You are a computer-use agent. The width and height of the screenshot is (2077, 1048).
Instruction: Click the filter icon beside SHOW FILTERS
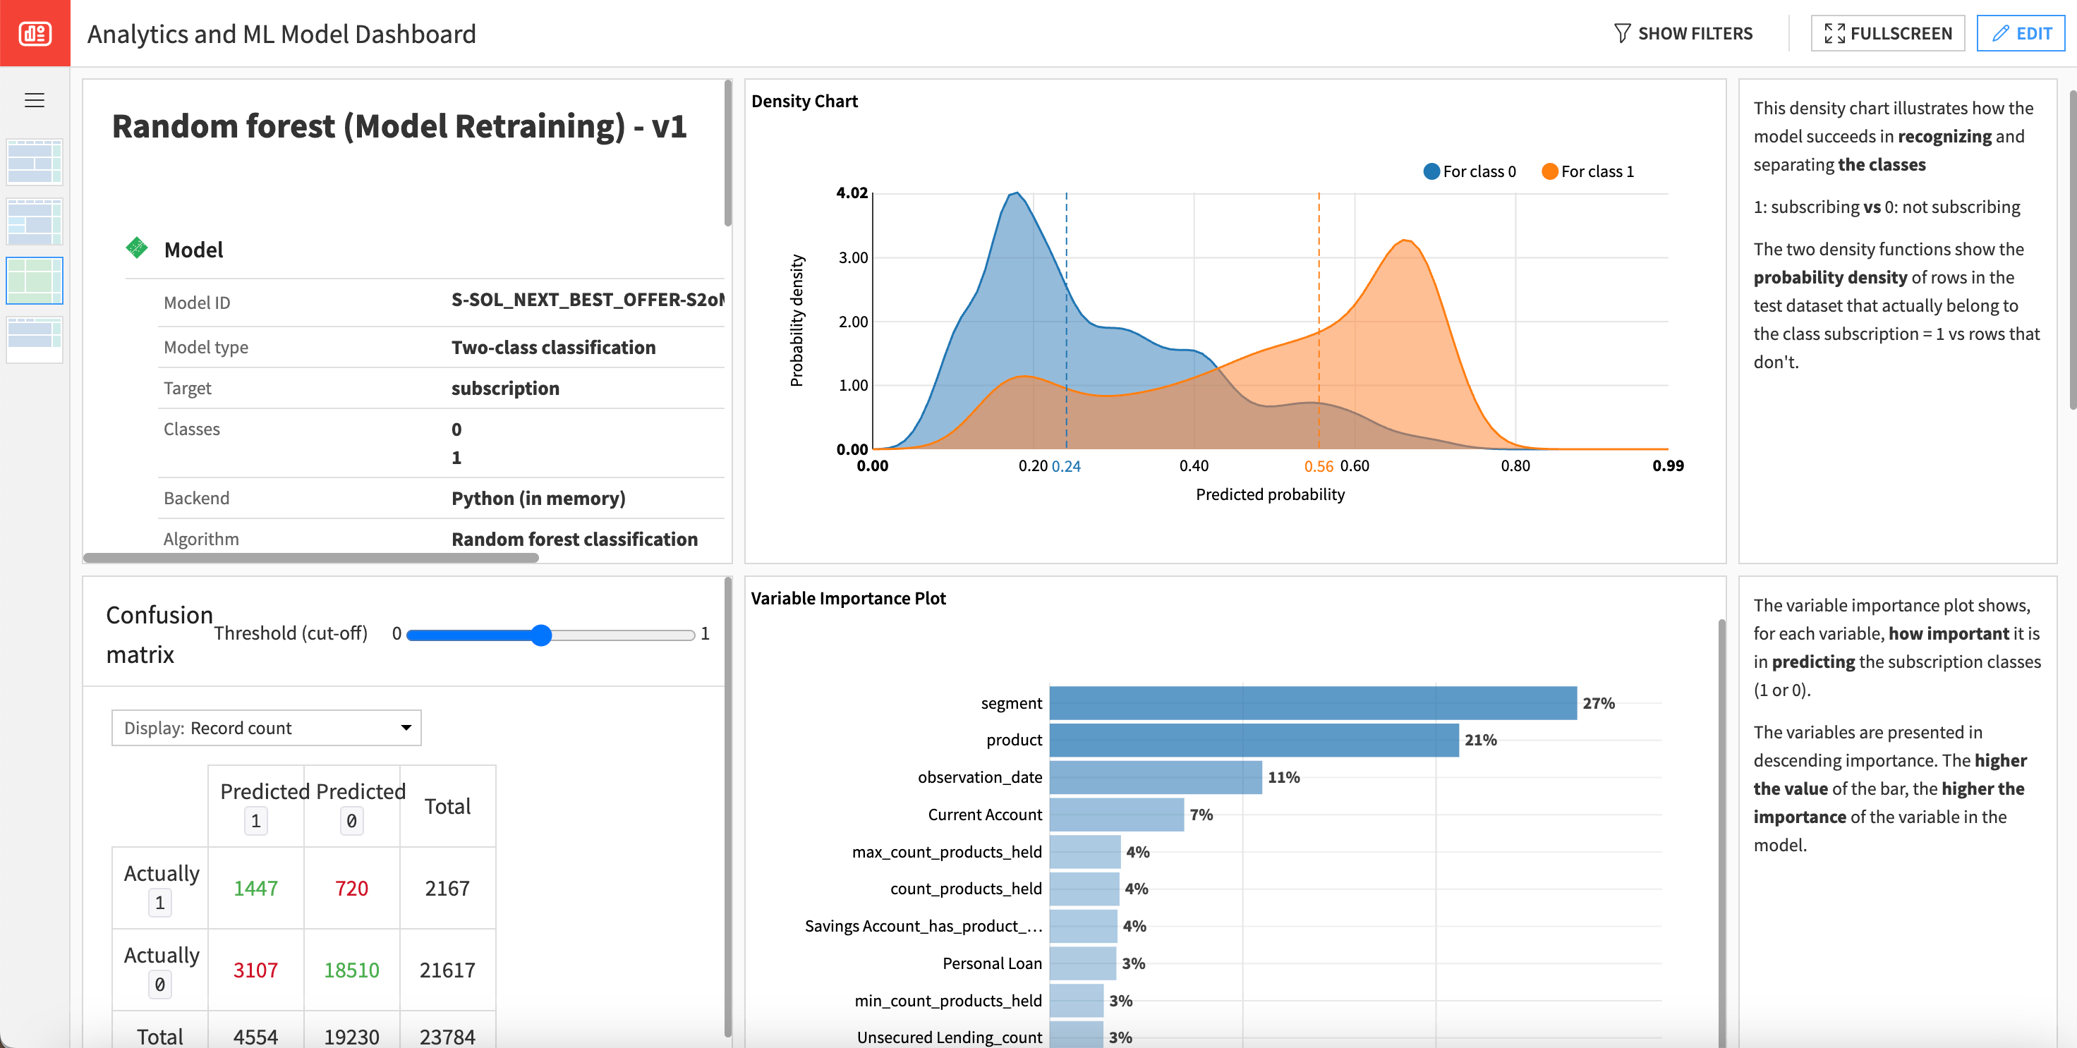point(1622,33)
